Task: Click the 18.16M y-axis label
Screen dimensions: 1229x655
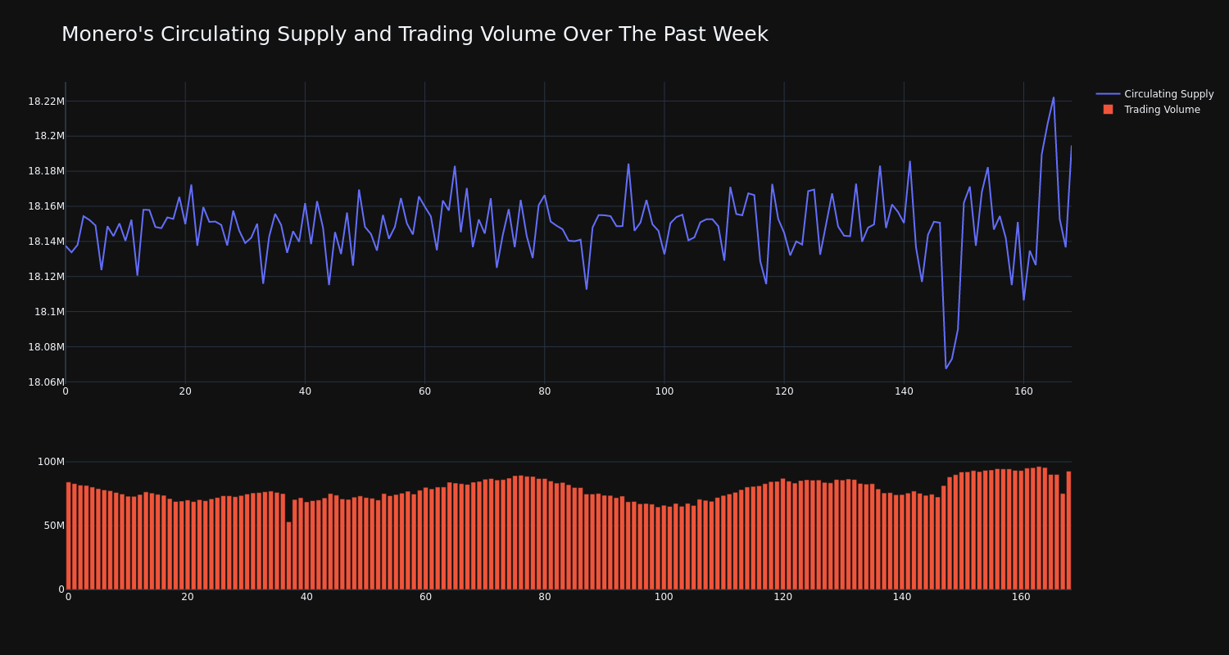Action: coord(46,206)
